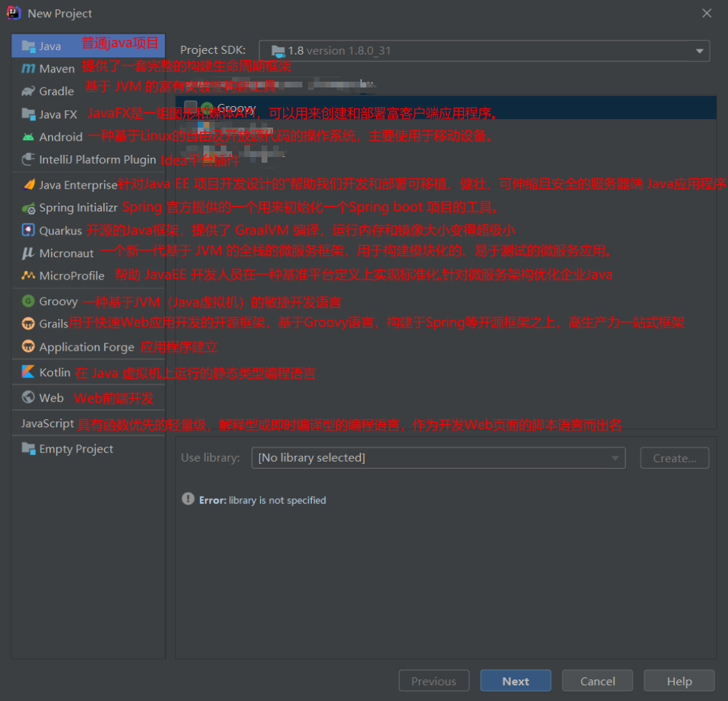Image resolution: width=728 pixels, height=701 pixels.
Task: Expand the Use library combo box
Action: (439, 458)
